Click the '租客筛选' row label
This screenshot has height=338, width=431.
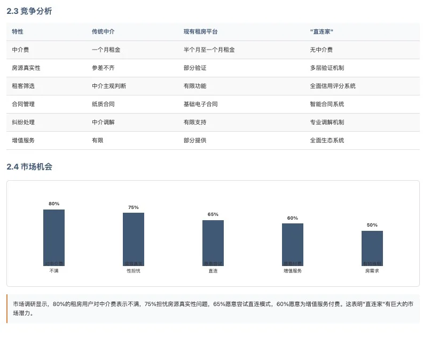tap(23, 86)
